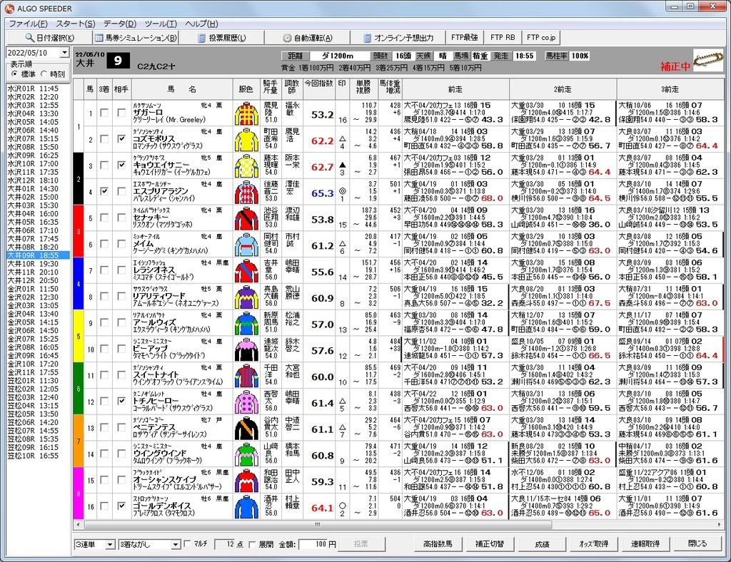Enable the マルチ checkbox
Screen dimensions: 731x562
click(188, 543)
